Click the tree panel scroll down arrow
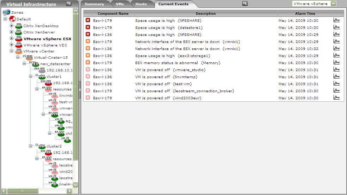 (x=76, y=185)
